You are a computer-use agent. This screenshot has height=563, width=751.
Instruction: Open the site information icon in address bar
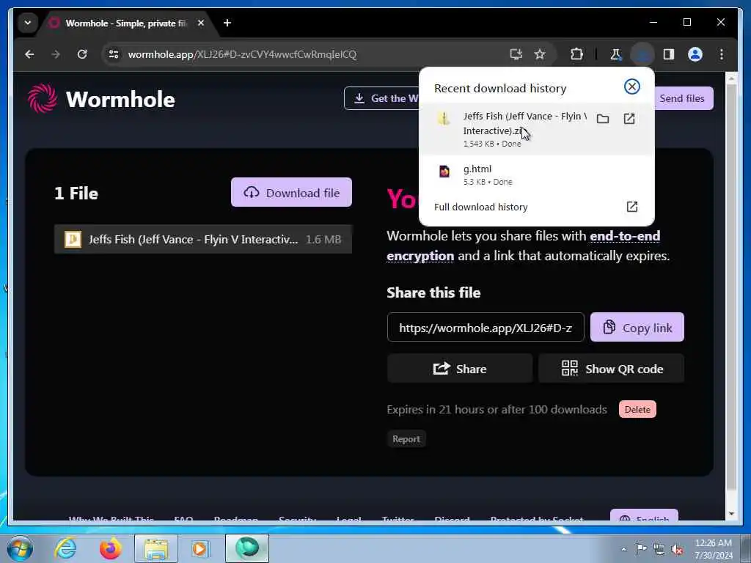(114, 54)
